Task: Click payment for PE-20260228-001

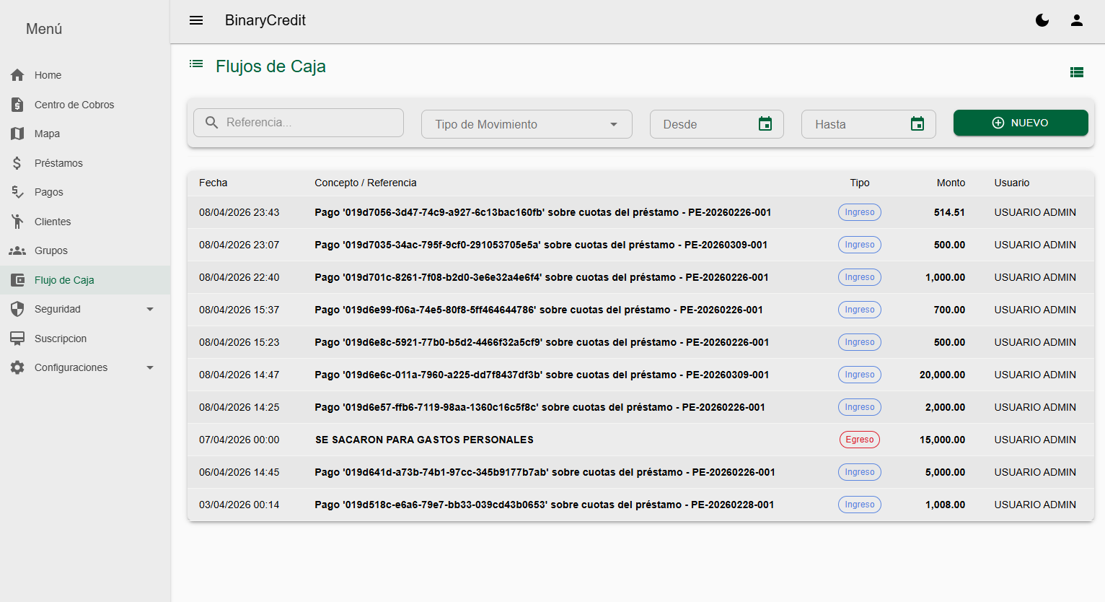Action: (x=544, y=505)
